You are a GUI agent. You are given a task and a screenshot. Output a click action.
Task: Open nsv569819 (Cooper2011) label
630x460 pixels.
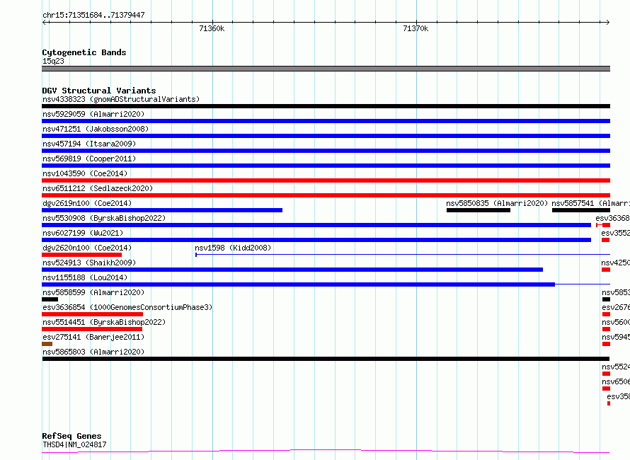click(89, 159)
